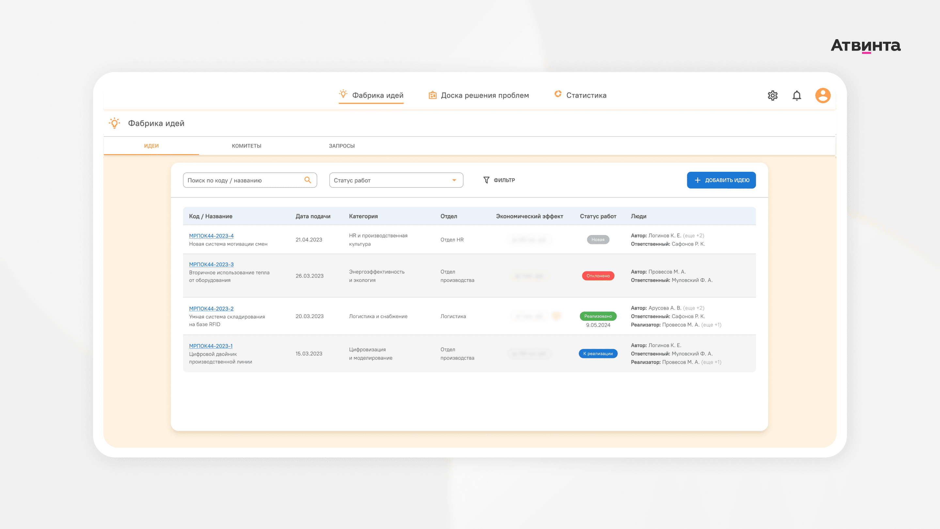Open the Статистика section
Viewport: 940px width, 529px height.
580,95
